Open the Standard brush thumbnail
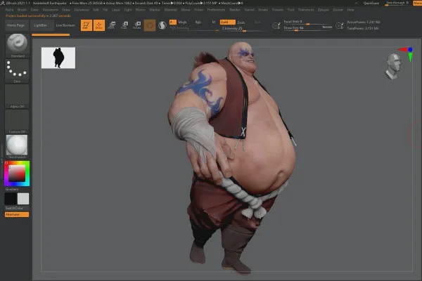The height and width of the screenshot is (281, 422). (17, 45)
